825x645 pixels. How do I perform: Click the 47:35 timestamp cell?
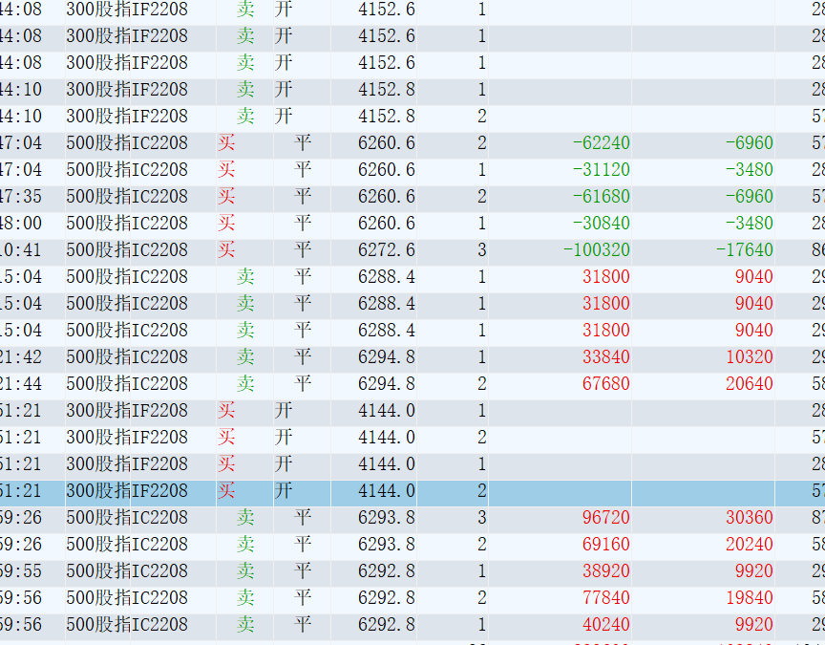click(x=21, y=197)
